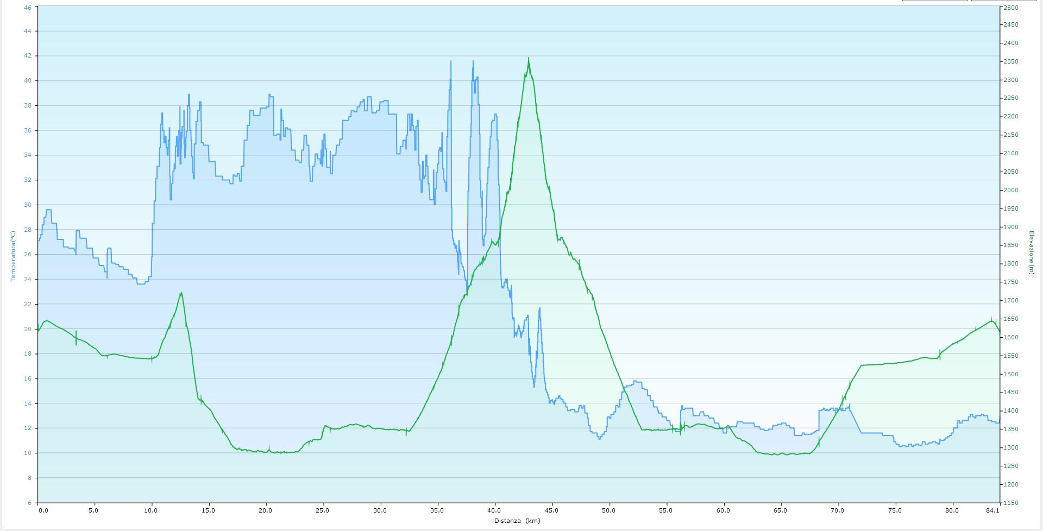The image size is (1043, 531).
Task: Select the 0.0 start distance label
Action: pyautogui.click(x=43, y=510)
